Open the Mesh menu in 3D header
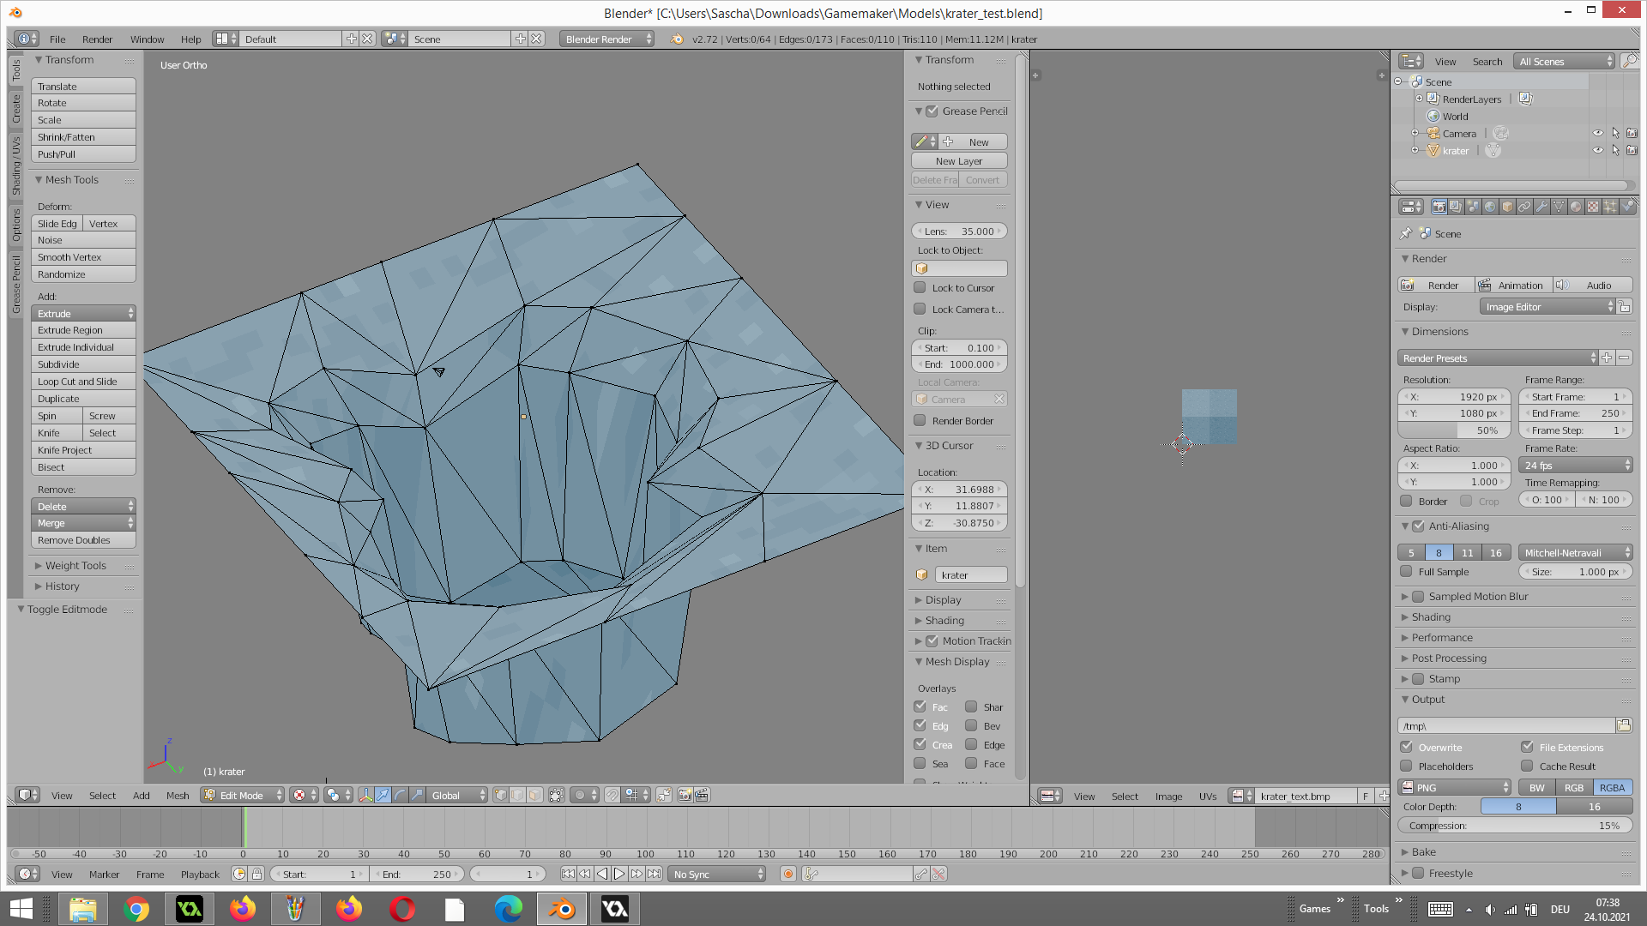1647x926 pixels. 178,796
